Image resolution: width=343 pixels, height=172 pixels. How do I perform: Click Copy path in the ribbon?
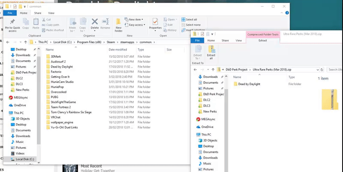pos(51,25)
